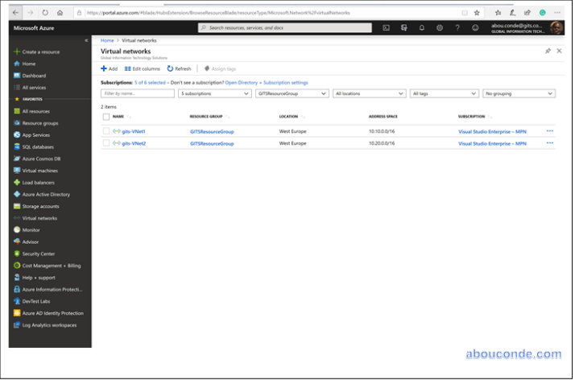The image size is (575, 380).
Task: Pin the Virtual networks blade
Action: [x=548, y=51]
